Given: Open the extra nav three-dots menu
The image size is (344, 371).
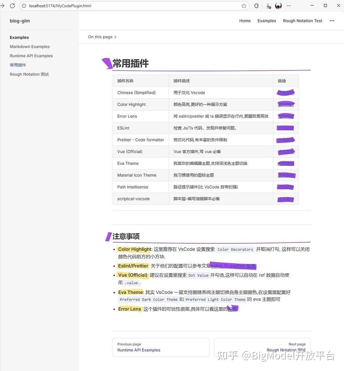Looking at the screenshot, I should pyautogui.click(x=332, y=21).
